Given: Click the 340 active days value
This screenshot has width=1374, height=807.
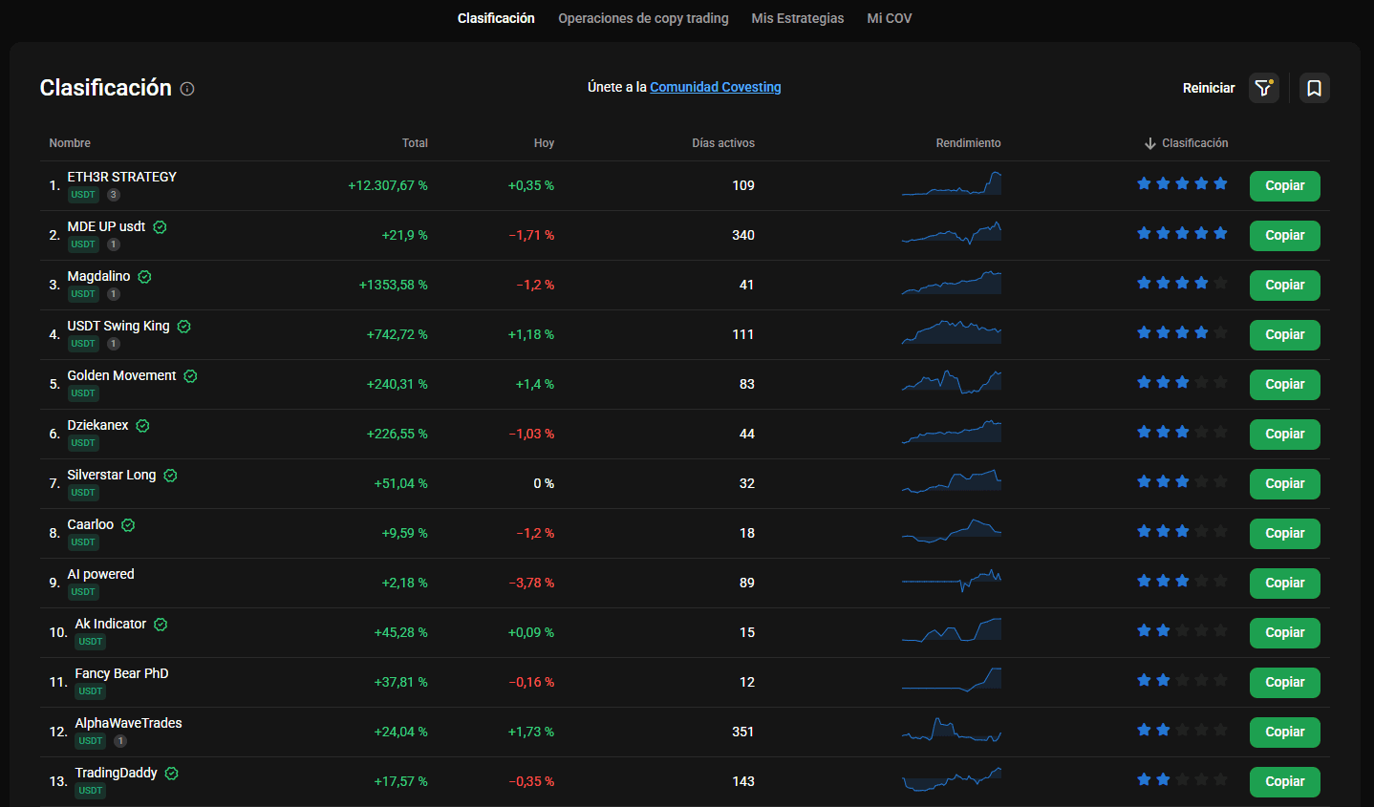Looking at the screenshot, I should [x=743, y=235].
